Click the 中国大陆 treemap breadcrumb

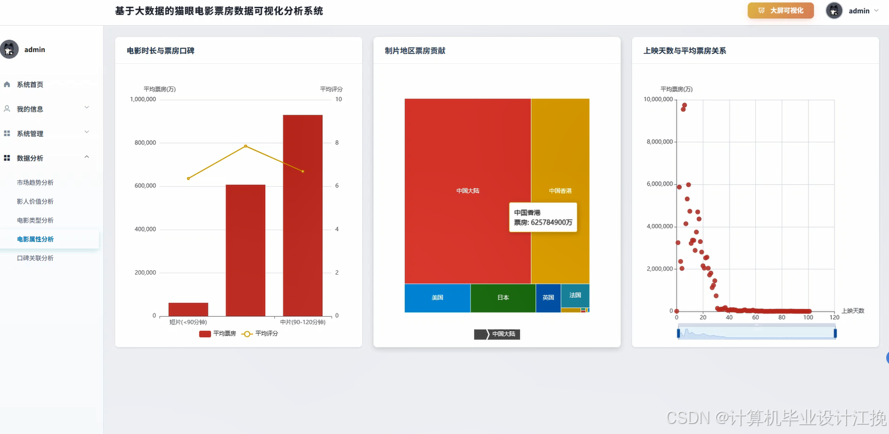pos(504,334)
